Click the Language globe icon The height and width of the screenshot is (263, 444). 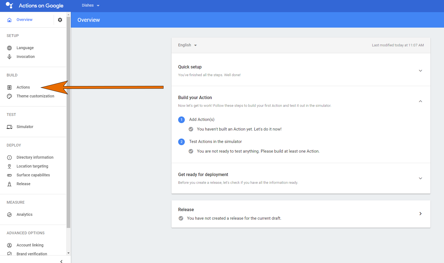pyautogui.click(x=9, y=48)
